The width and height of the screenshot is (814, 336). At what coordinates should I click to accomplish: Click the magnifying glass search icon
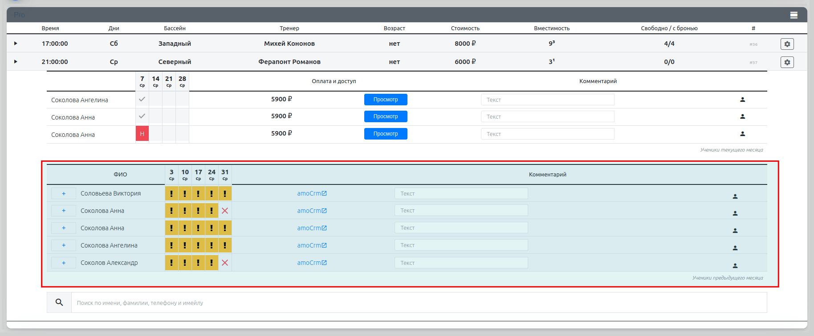[59, 302]
